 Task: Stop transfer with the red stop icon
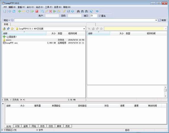[37, 11]
